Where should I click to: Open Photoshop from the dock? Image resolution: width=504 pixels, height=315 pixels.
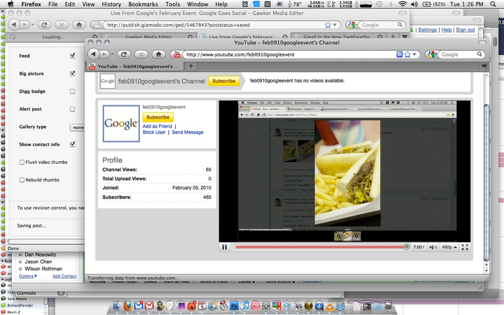pyautogui.click(x=234, y=306)
